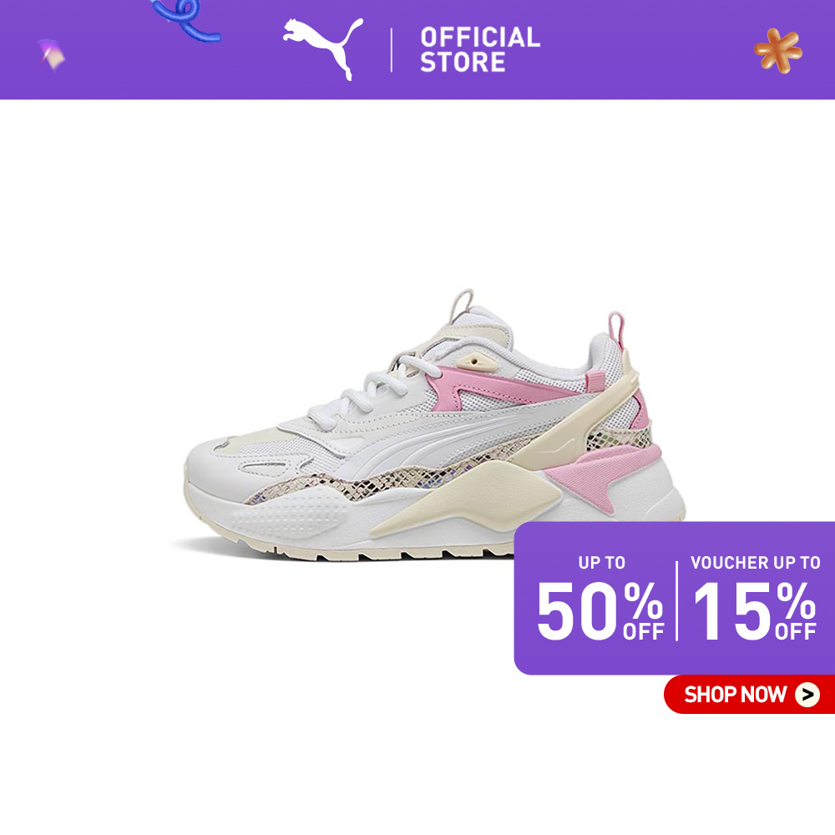Click the SHOP NOW button
Viewport: 835px width, 835px height.
tap(749, 694)
